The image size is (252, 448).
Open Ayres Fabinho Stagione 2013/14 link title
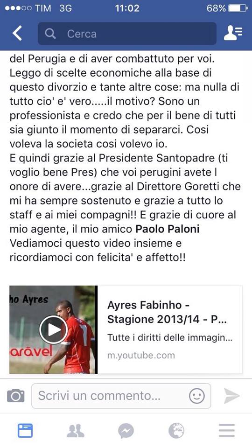tap(167, 312)
